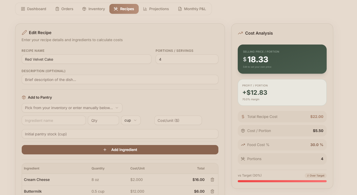Click the red vs Target progress bar
This screenshot has width=357, height=195.
pos(282,181)
